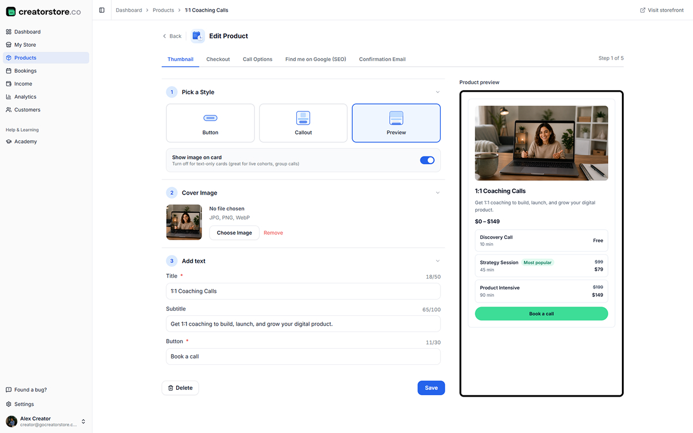This screenshot has height=433, width=693.
Task: Open Income in the sidebar
Action: 46,84
